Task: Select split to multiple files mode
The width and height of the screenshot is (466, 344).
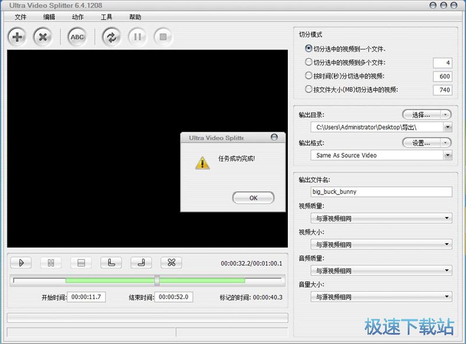Action: pyautogui.click(x=309, y=62)
